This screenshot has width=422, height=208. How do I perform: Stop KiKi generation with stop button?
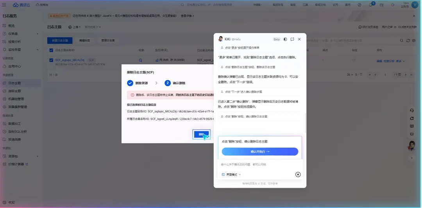(x=298, y=175)
